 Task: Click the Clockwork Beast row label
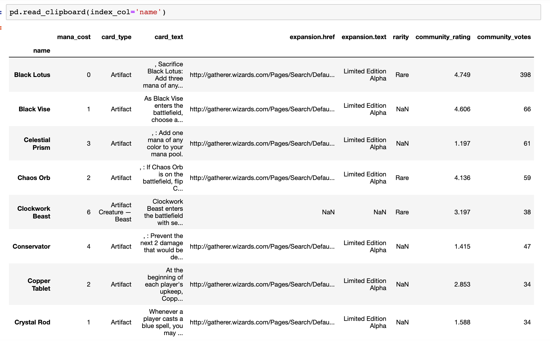(34, 212)
